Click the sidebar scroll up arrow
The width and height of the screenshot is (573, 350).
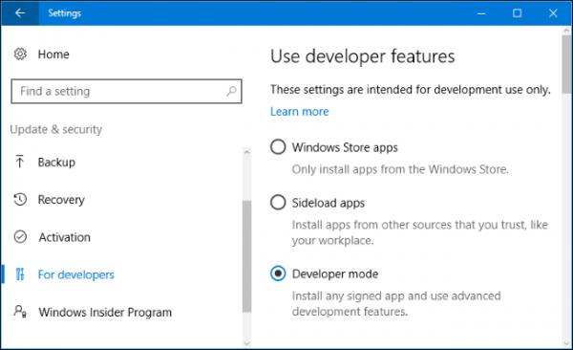pyautogui.click(x=247, y=152)
